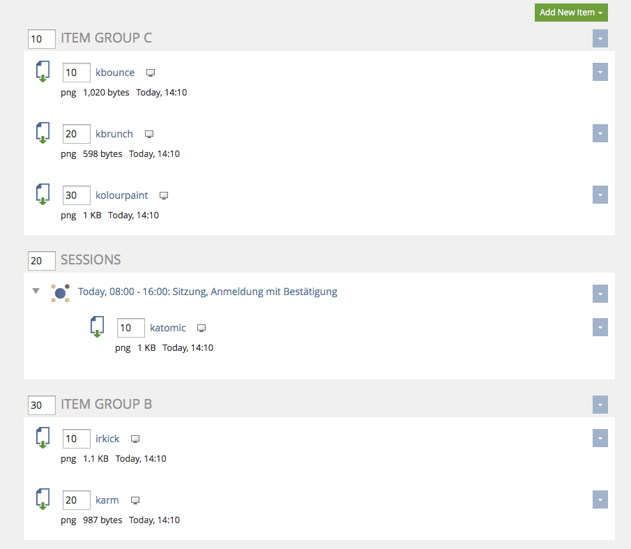Click the katomic file download icon
This screenshot has width=631, height=549.
pos(97,327)
